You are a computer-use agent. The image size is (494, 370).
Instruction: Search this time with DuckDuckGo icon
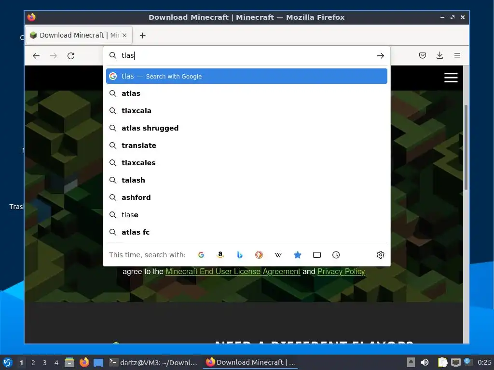tap(259, 255)
